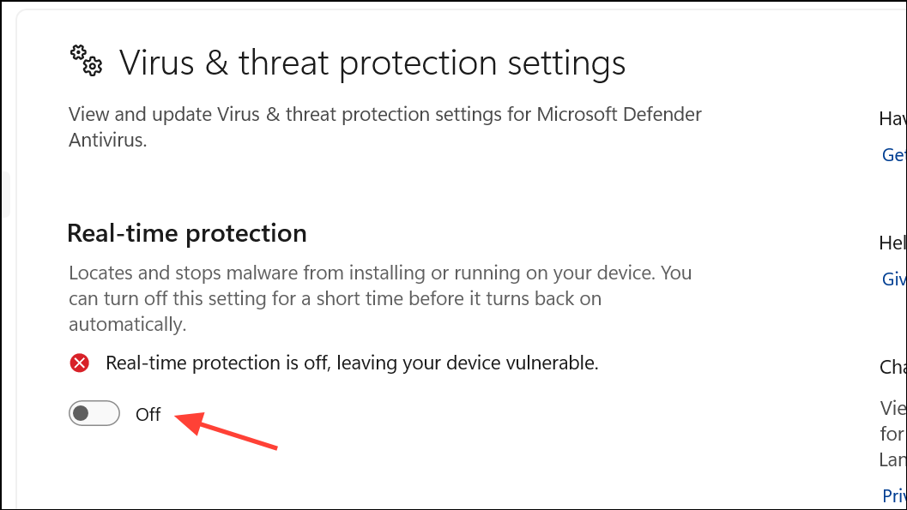Image resolution: width=907 pixels, height=510 pixels.
Task: Click the red X error status icon
Action: [x=79, y=363]
